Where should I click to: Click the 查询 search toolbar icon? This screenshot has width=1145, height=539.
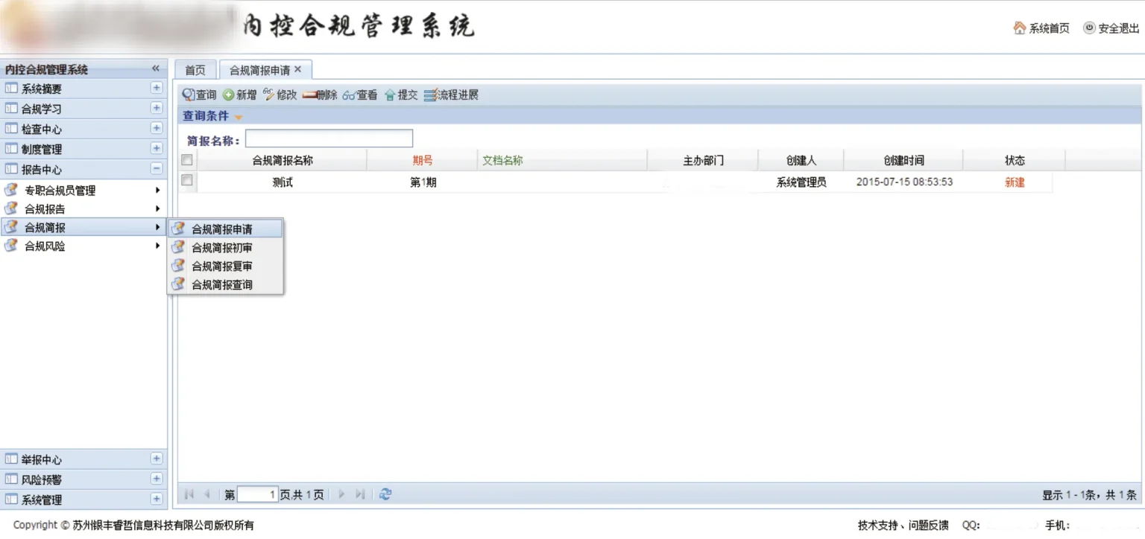pos(189,95)
